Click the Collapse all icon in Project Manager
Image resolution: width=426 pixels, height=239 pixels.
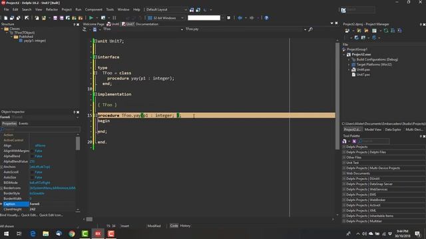[x=399, y=31]
